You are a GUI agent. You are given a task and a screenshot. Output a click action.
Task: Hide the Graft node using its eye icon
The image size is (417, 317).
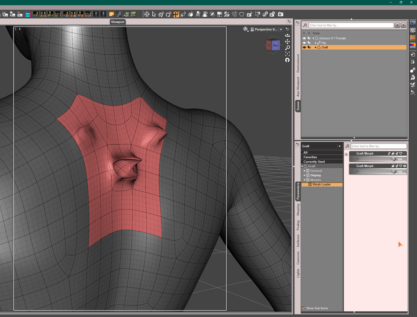304,48
